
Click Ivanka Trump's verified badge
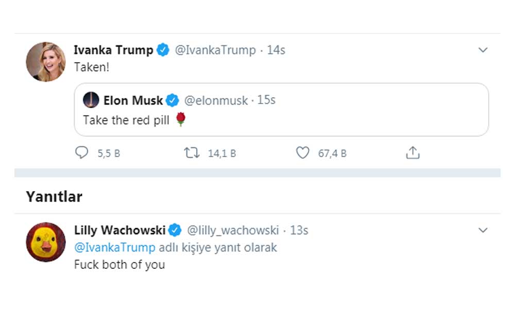click(x=163, y=50)
